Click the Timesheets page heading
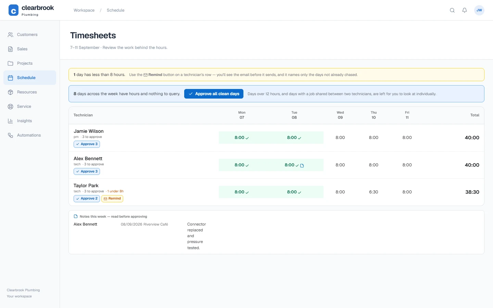 [x=93, y=35]
